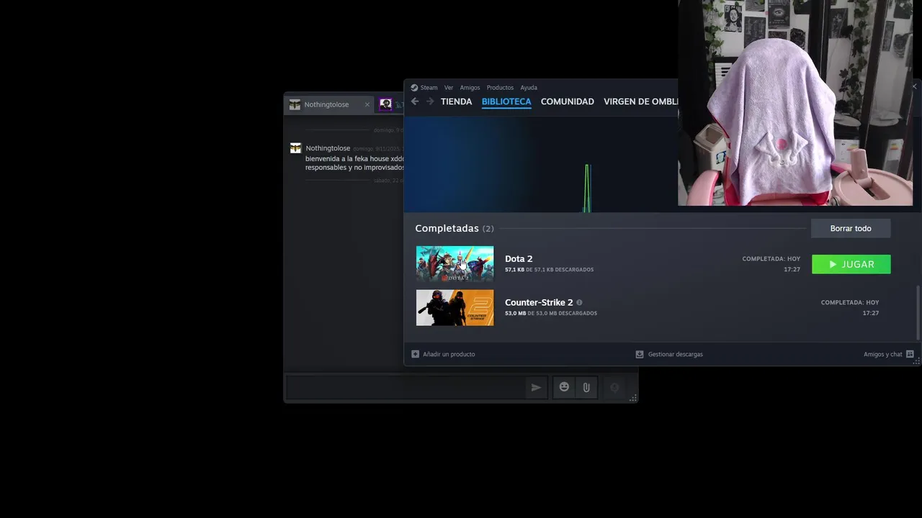Screen dimensions: 922x518
Task: Click the 53,0 MB download size under Counter-Strike 2
Action: pos(515,313)
